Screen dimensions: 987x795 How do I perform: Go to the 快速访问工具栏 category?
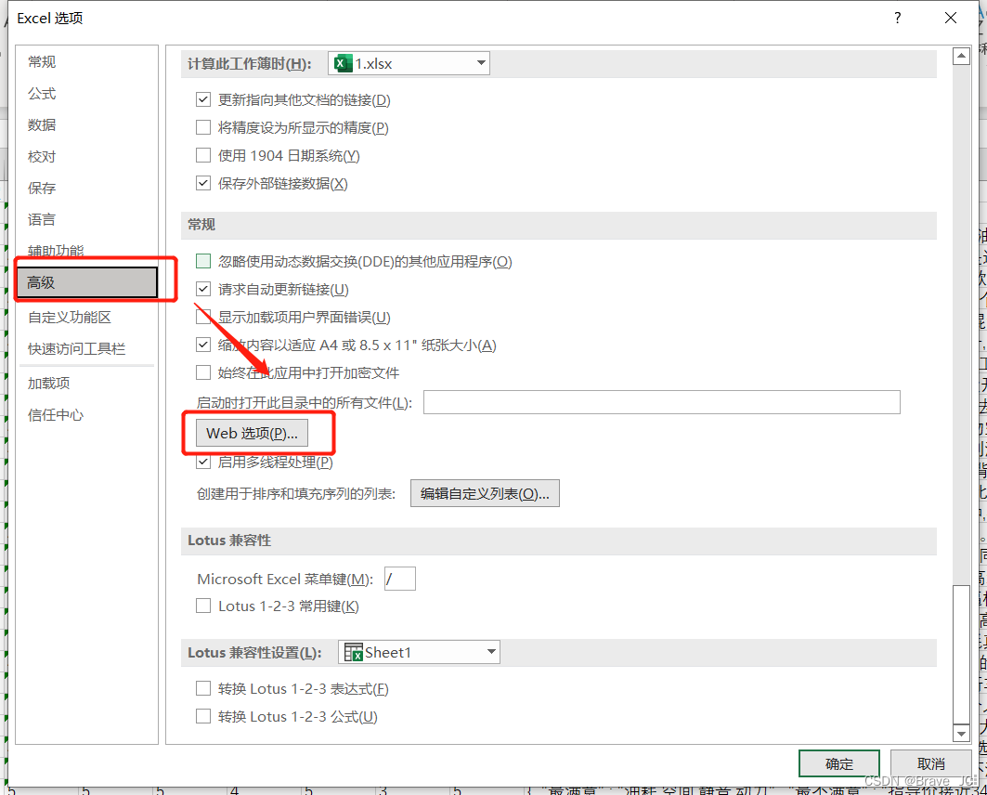77,348
